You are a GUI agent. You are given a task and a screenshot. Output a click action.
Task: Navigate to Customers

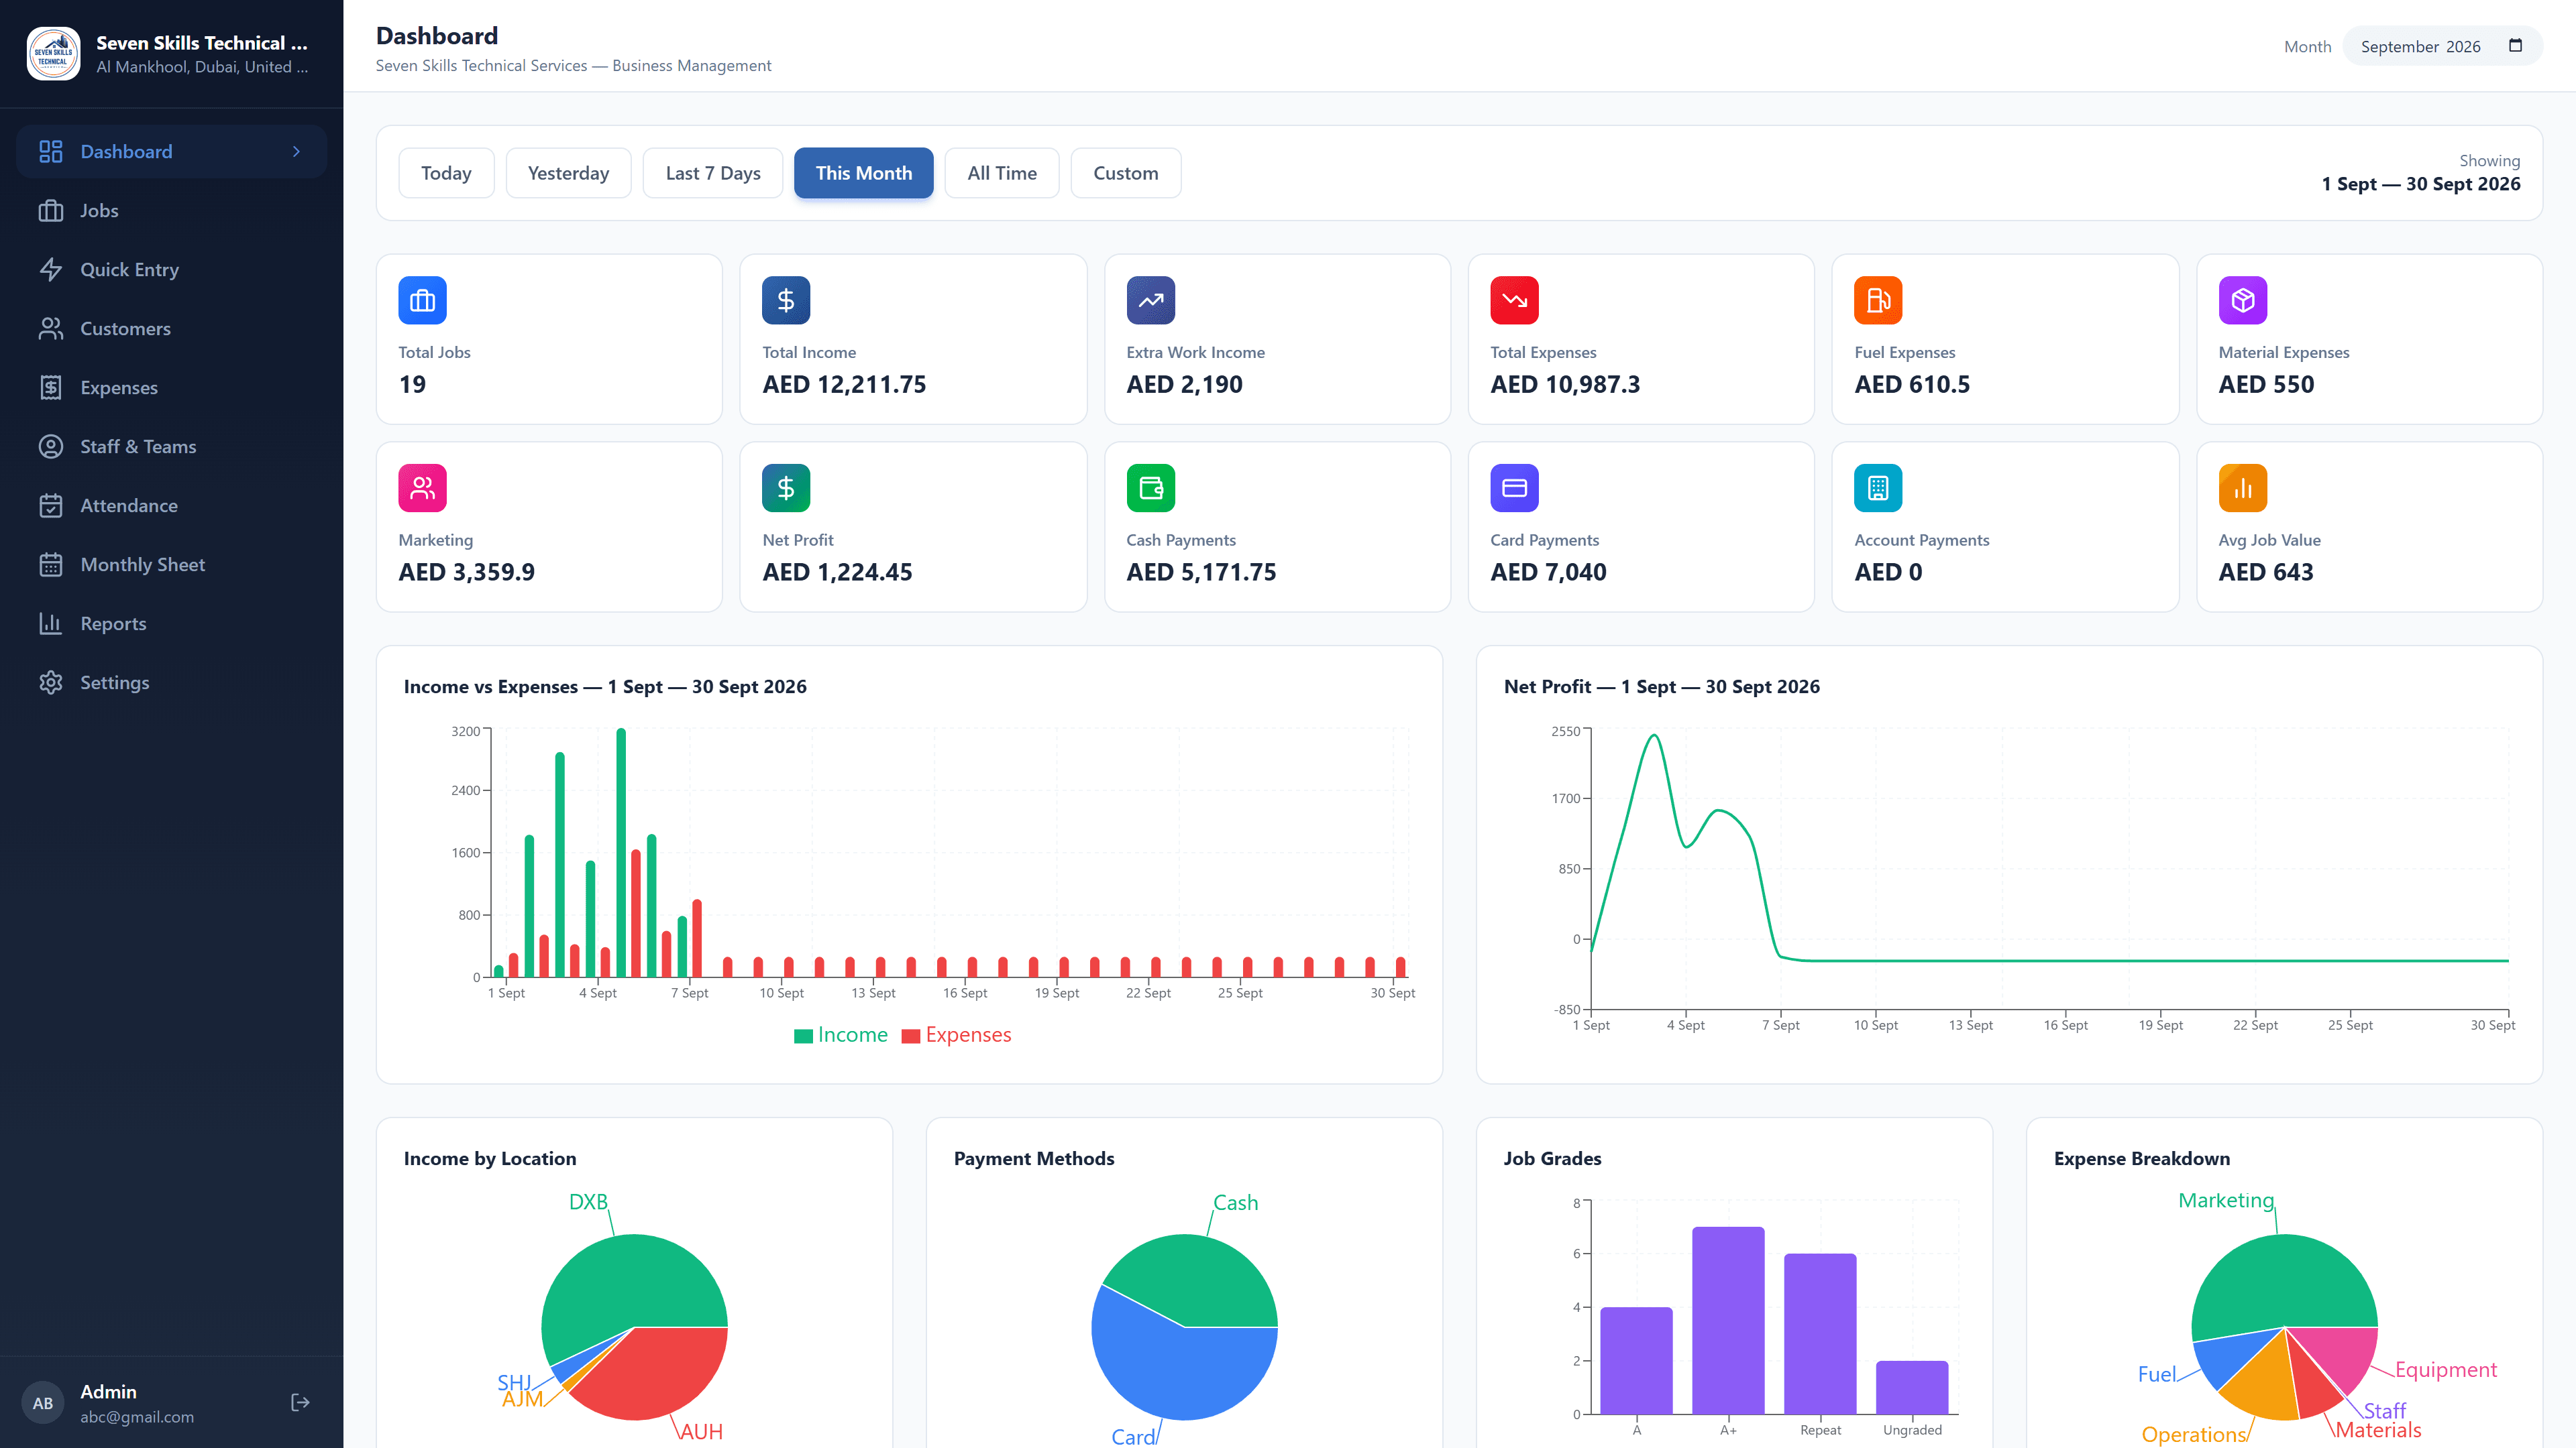coord(171,328)
